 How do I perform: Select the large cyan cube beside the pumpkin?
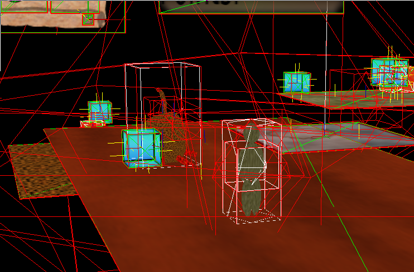tap(141, 147)
